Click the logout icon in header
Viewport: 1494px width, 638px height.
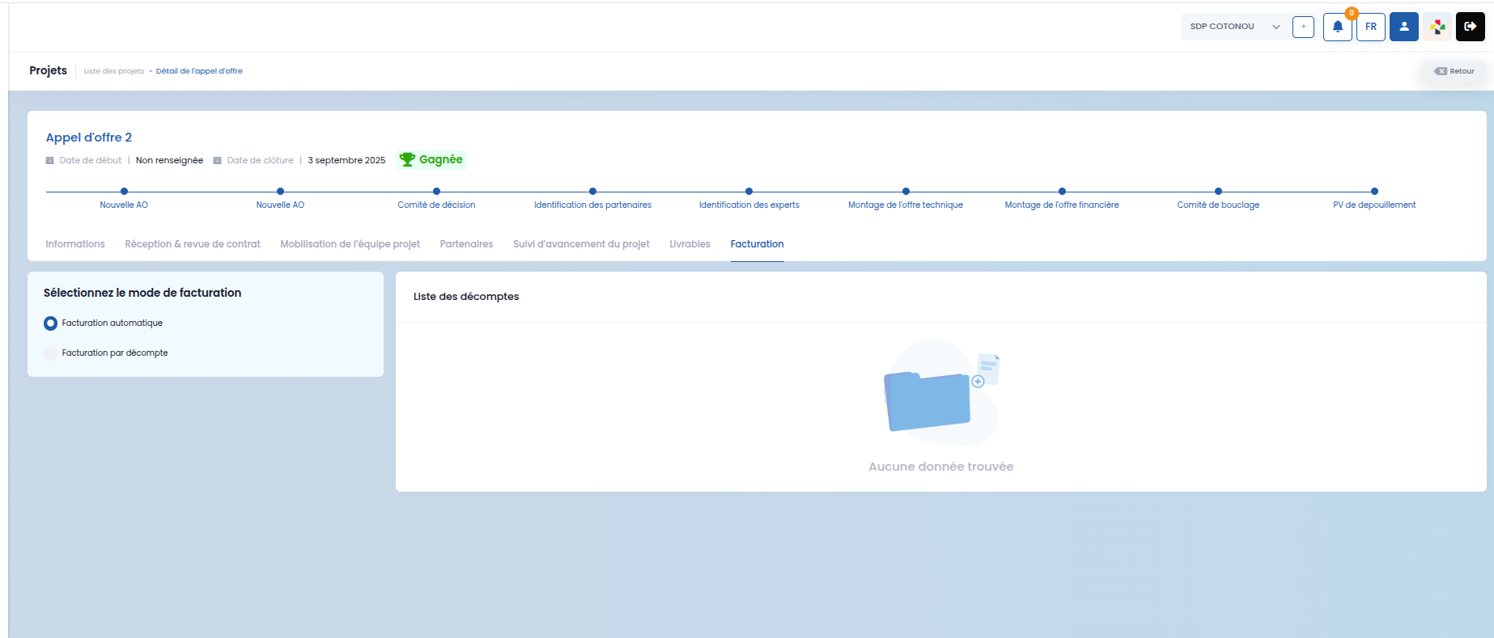coord(1471,27)
